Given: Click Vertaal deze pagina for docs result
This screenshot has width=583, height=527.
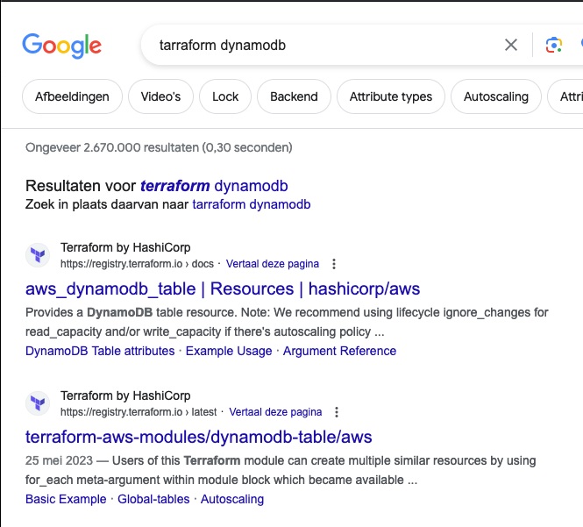Looking at the screenshot, I should point(273,264).
